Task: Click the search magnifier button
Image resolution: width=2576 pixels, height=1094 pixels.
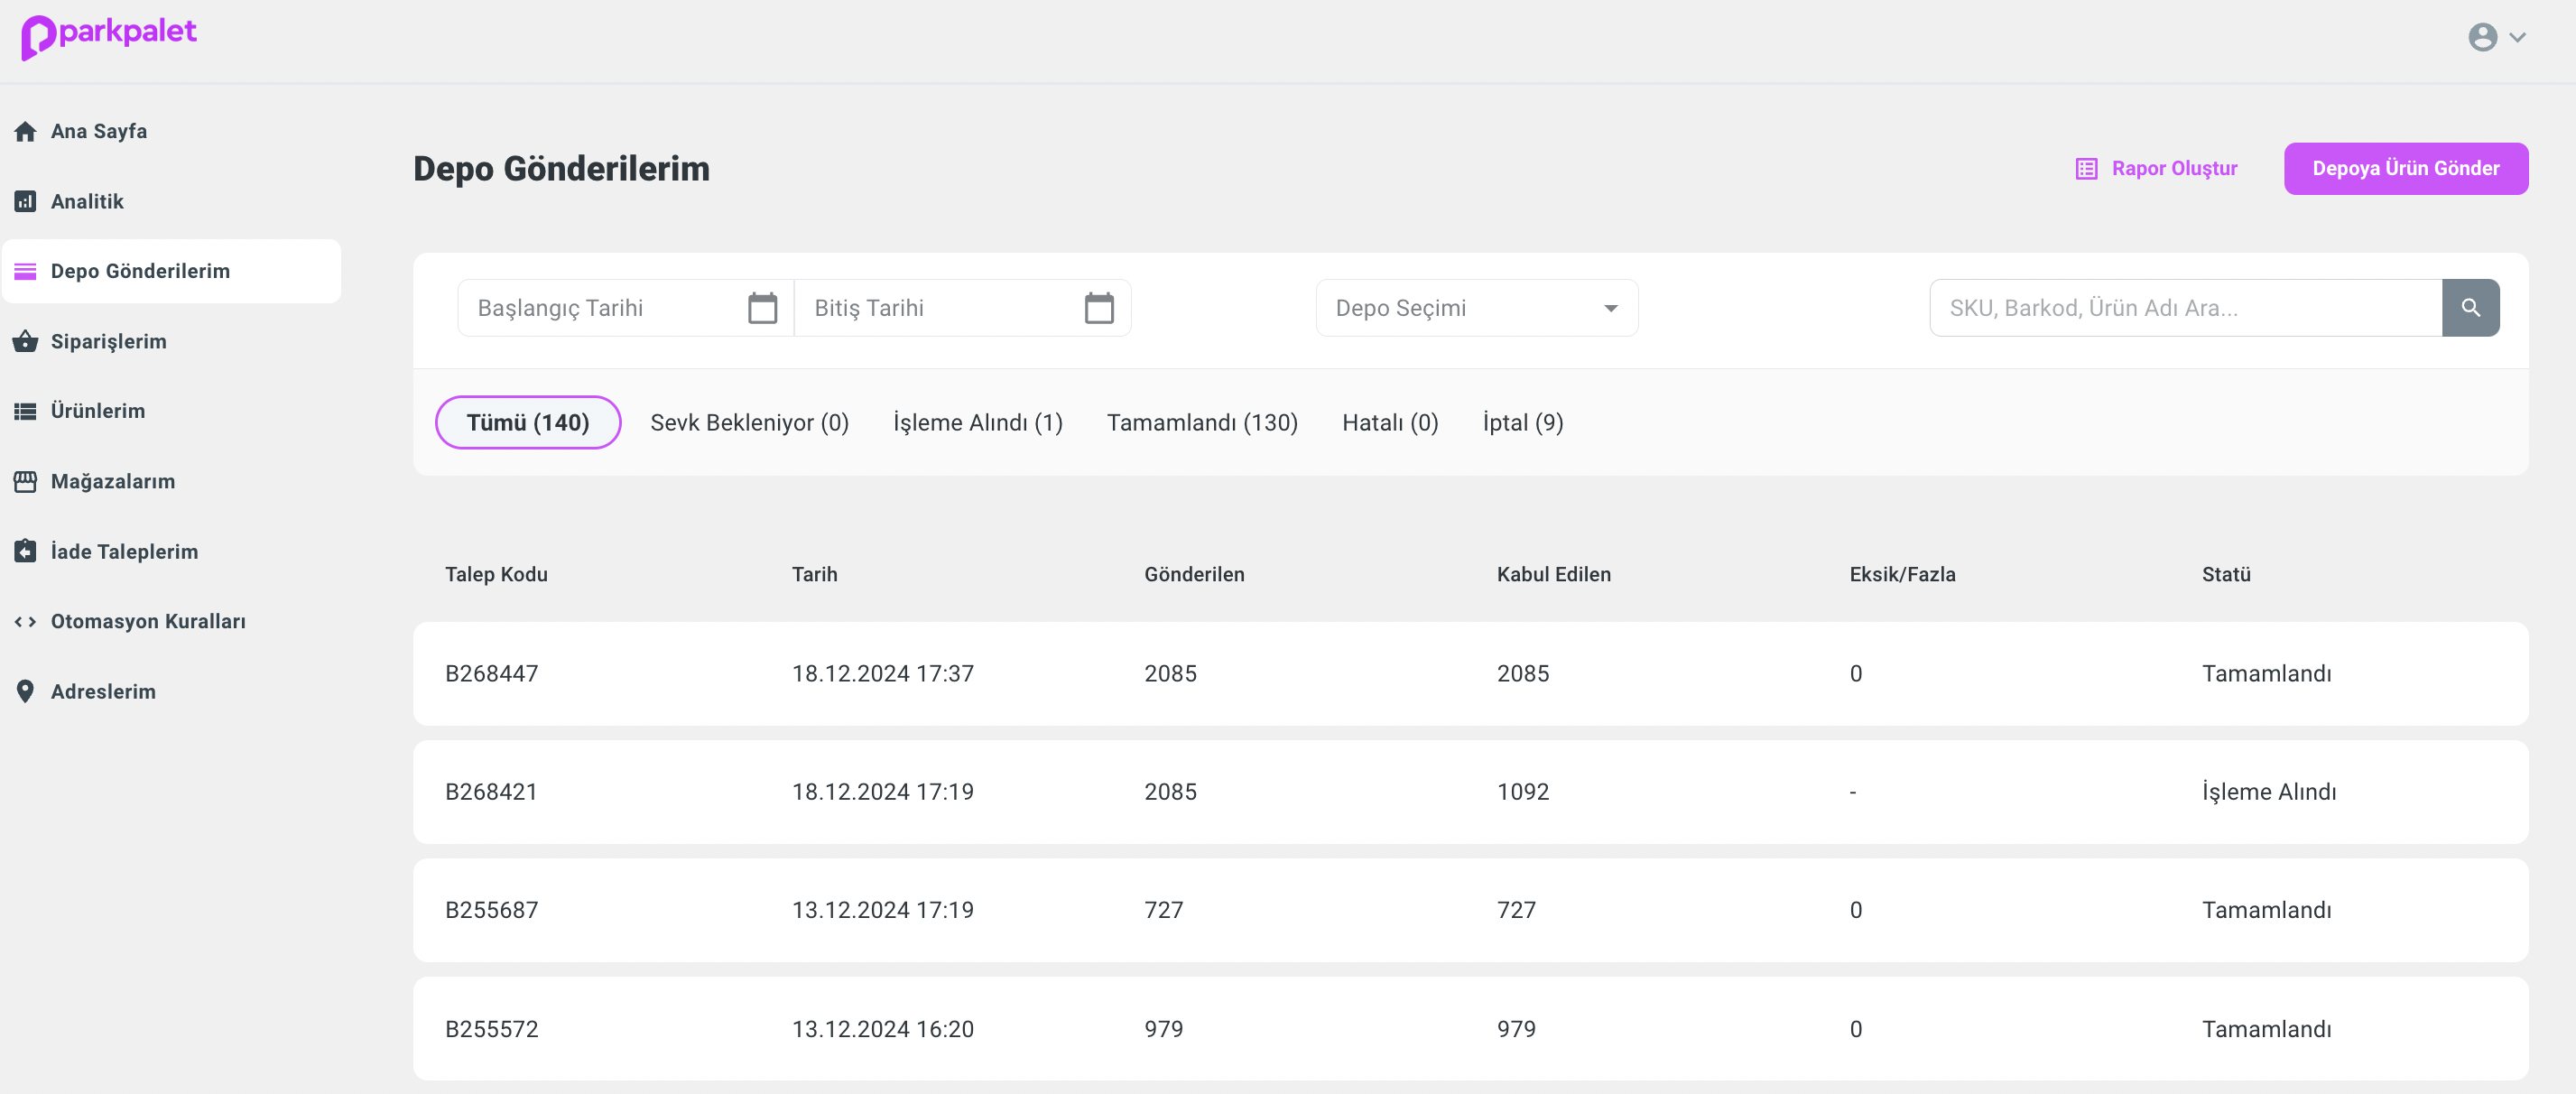Action: pos(2470,308)
